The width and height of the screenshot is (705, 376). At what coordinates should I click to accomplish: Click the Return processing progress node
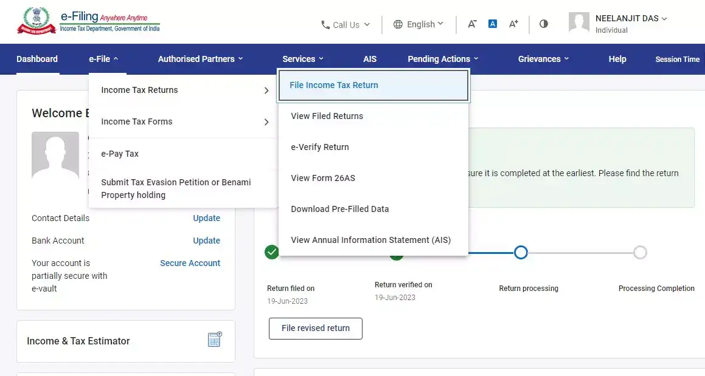520,251
